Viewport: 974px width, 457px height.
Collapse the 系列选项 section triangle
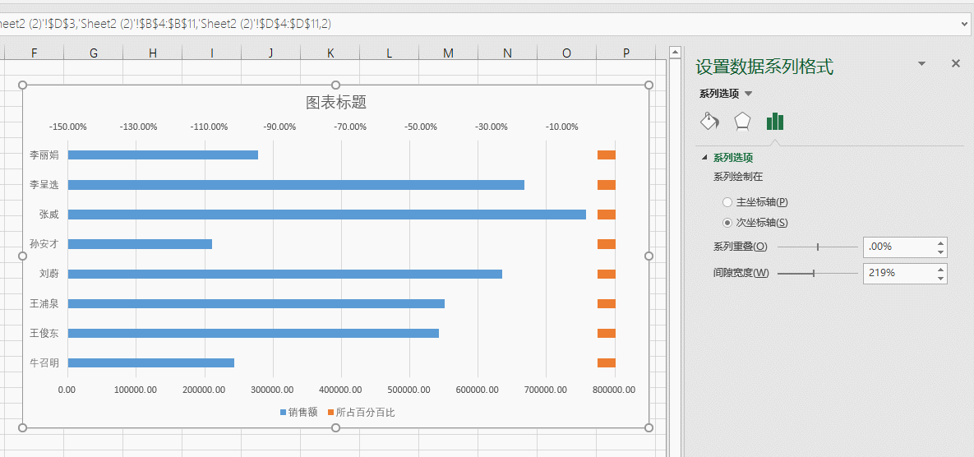pos(704,158)
